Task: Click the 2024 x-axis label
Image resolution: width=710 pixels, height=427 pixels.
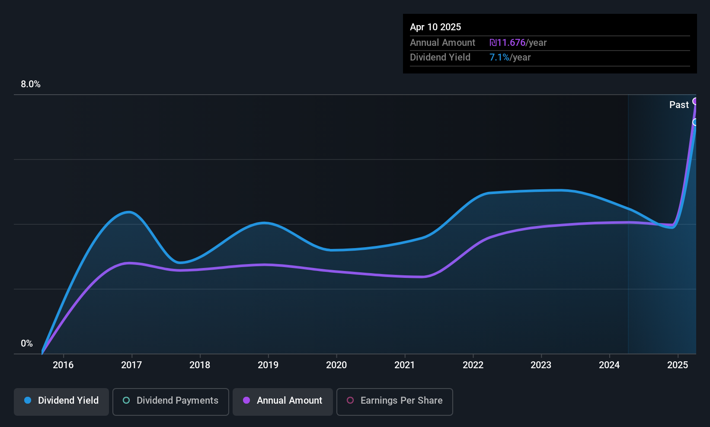Action: (609, 365)
